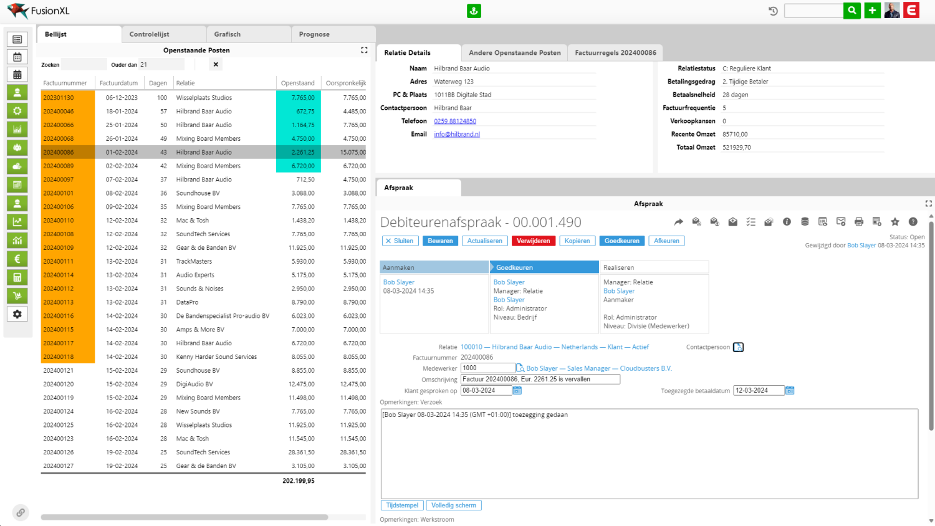Switch to the Controlelijst tab
The width and height of the screenshot is (935, 526).
(x=150, y=34)
